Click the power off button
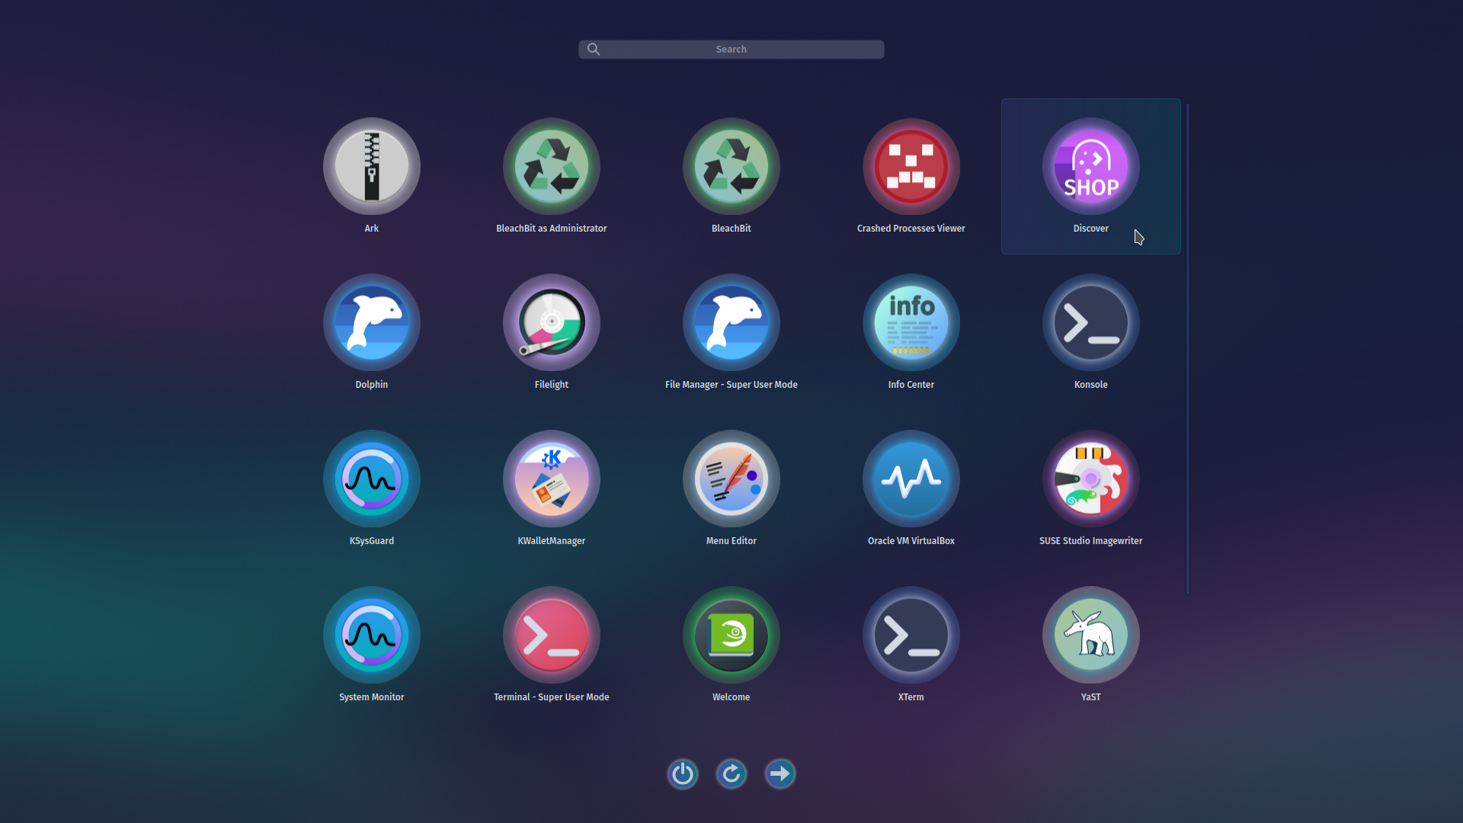The width and height of the screenshot is (1463, 823). 683,774
